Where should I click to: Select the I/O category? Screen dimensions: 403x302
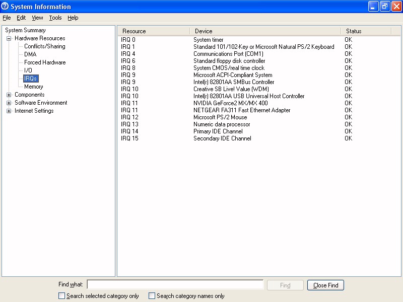coord(28,70)
